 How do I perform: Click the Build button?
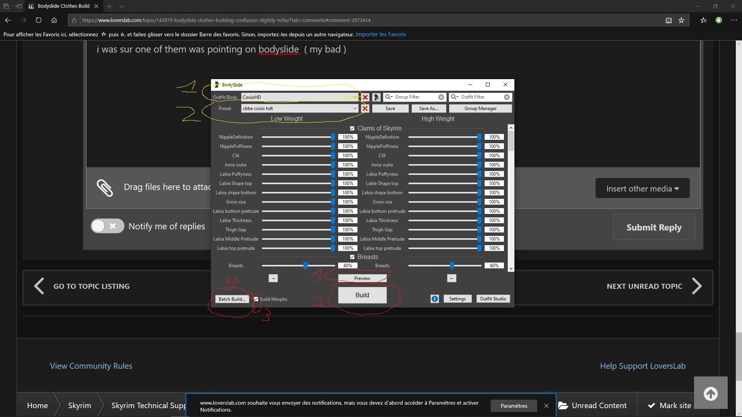click(x=362, y=295)
